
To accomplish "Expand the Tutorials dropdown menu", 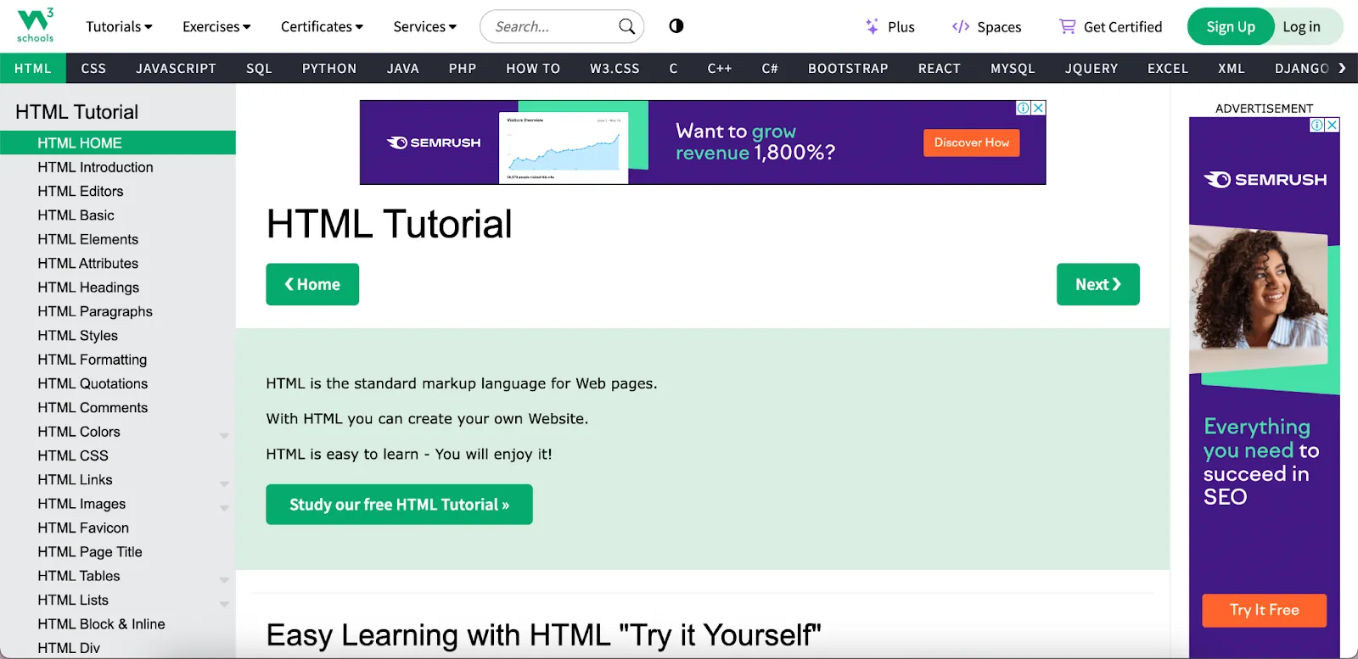I will (119, 26).
